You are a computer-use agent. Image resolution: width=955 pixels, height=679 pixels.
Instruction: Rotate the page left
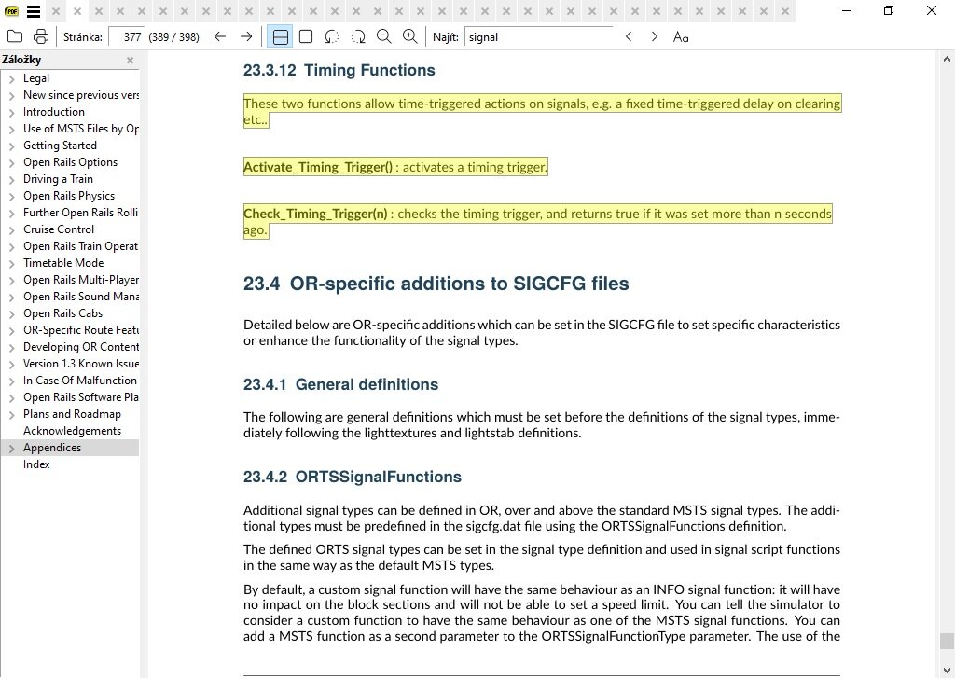pyautogui.click(x=332, y=37)
